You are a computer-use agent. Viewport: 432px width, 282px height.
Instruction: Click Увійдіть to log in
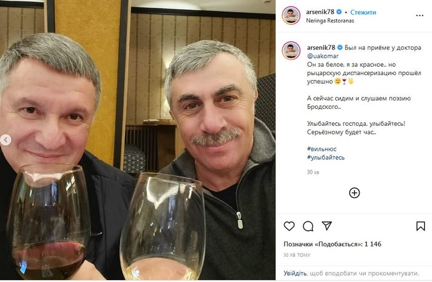coord(295,273)
